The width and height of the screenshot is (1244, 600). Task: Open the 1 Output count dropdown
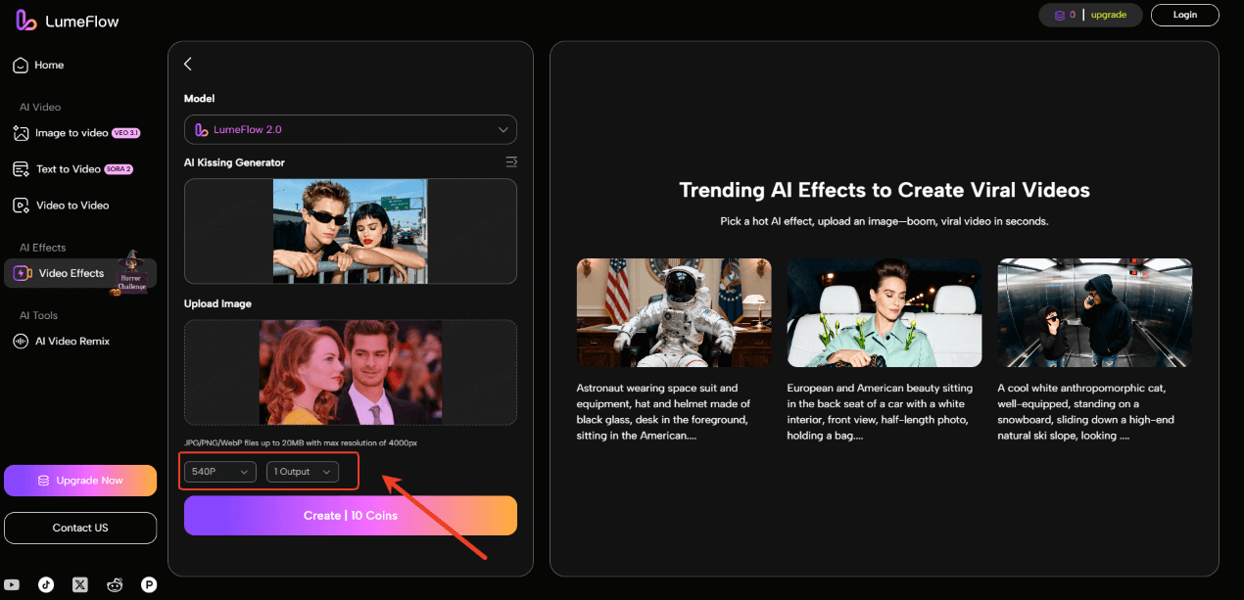(x=303, y=472)
